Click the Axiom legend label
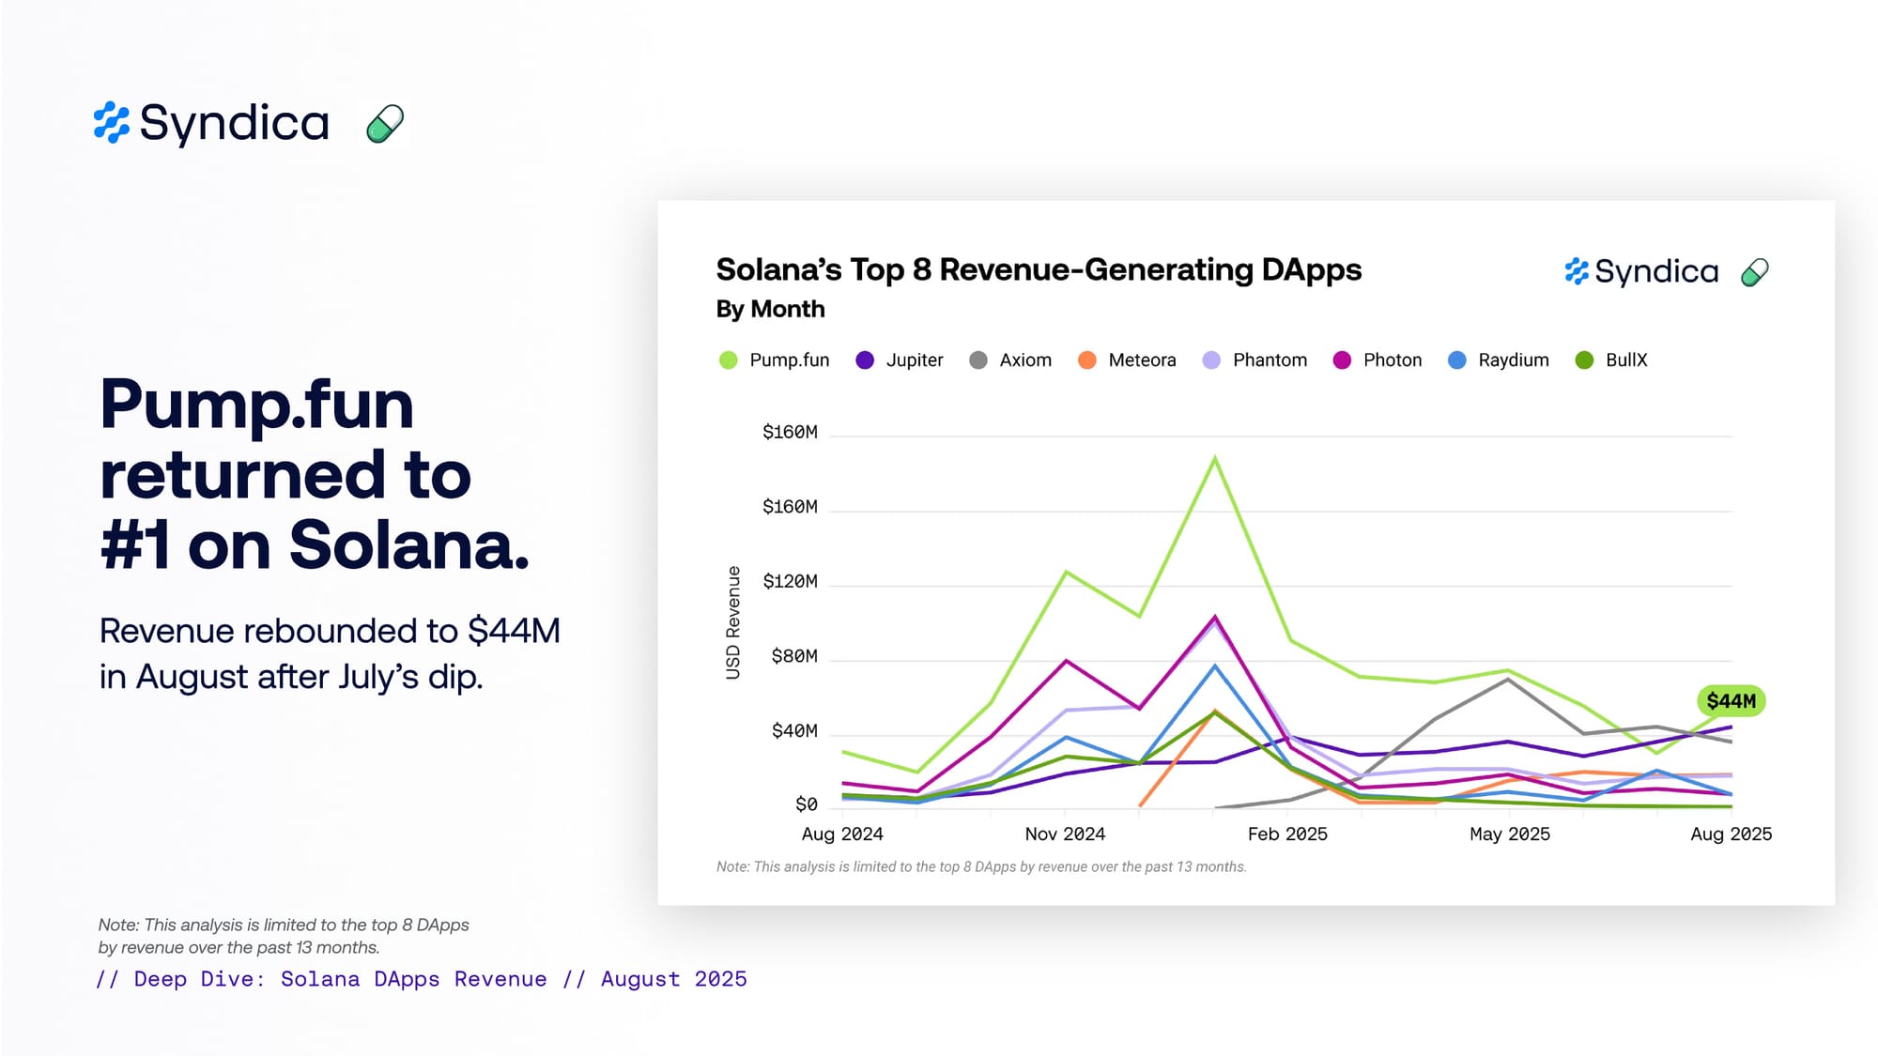This screenshot has width=1878, height=1056. 1025,360
